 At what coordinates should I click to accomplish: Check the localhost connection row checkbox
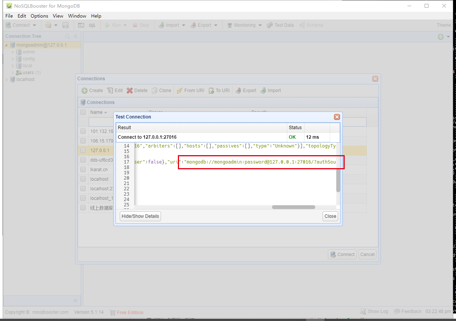click(x=83, y=179)
